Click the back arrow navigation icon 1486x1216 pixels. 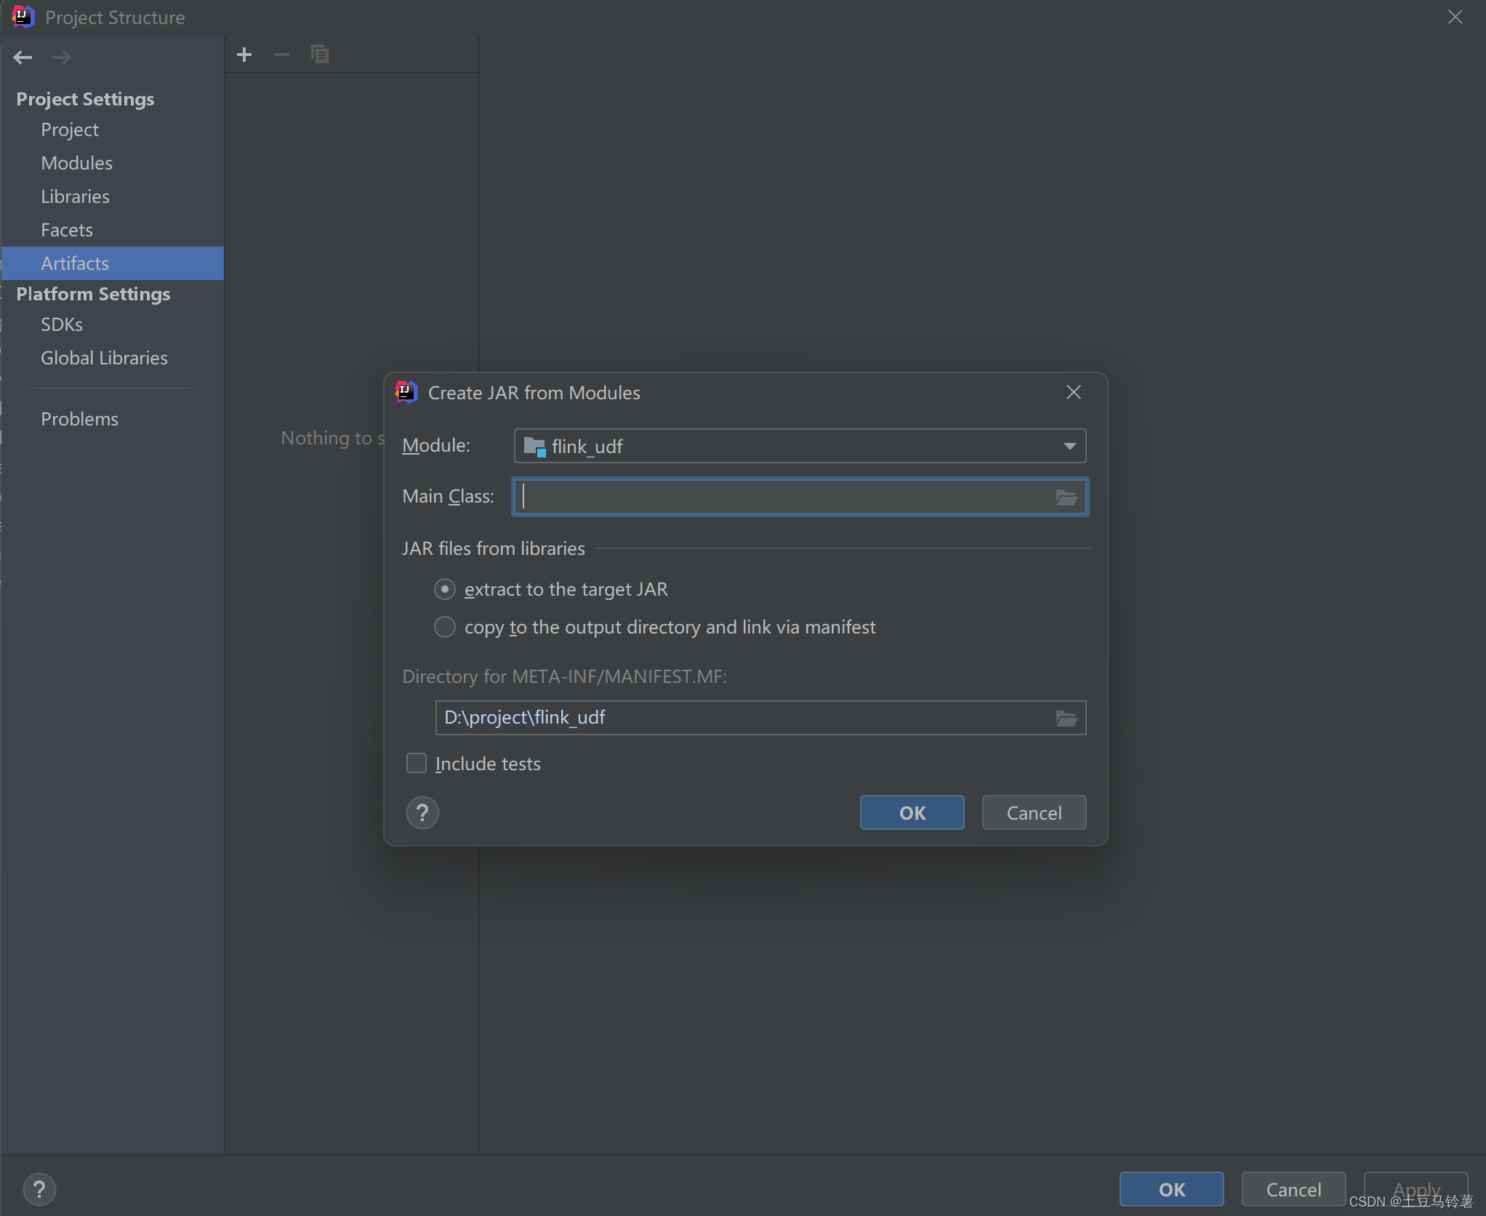23,57
